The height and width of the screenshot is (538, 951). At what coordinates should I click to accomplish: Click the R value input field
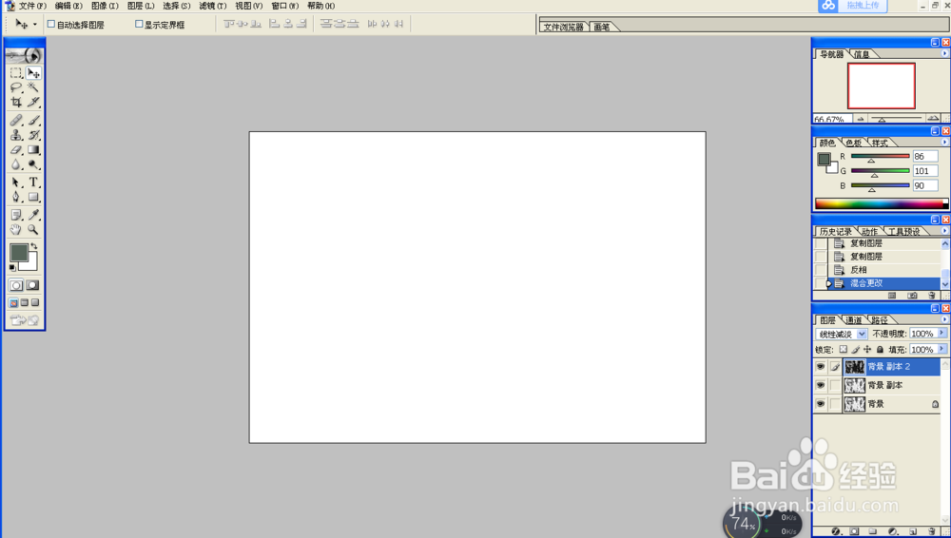[x=925, y=157]
